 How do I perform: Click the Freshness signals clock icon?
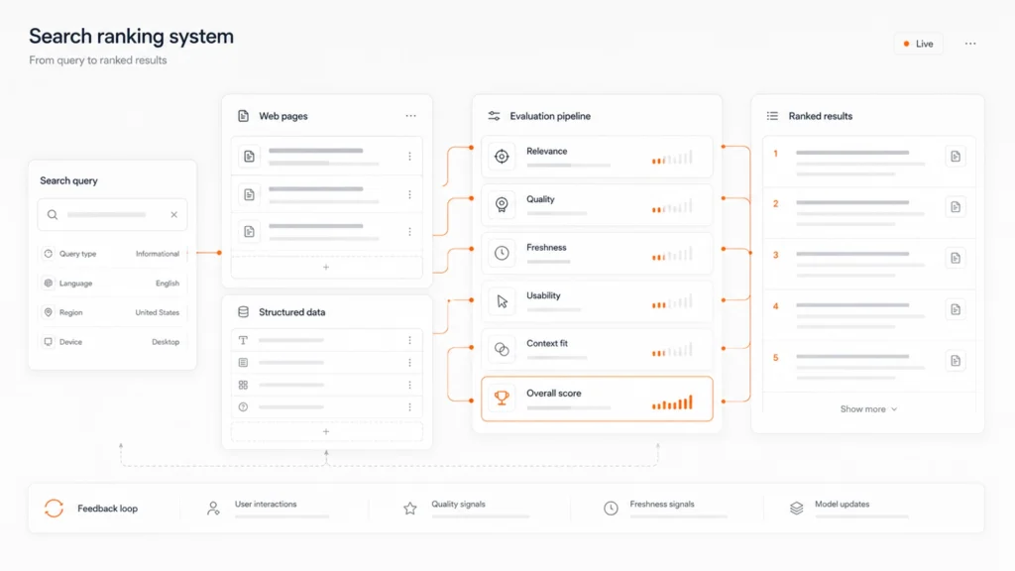pyautogui.click(x=611, y=509)
